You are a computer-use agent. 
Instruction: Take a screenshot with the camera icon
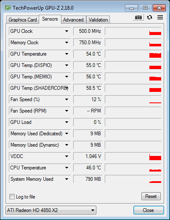coord(138,17)
